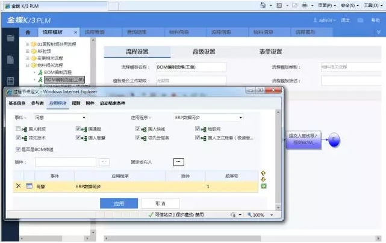Screen dimensions: 386x243
Task: Move the selected row down with the down arrow
Action: 263,179
